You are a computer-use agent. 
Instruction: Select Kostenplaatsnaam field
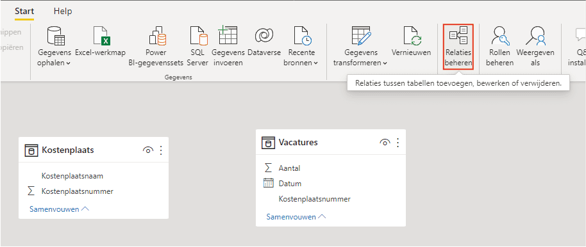pos(72,176)
